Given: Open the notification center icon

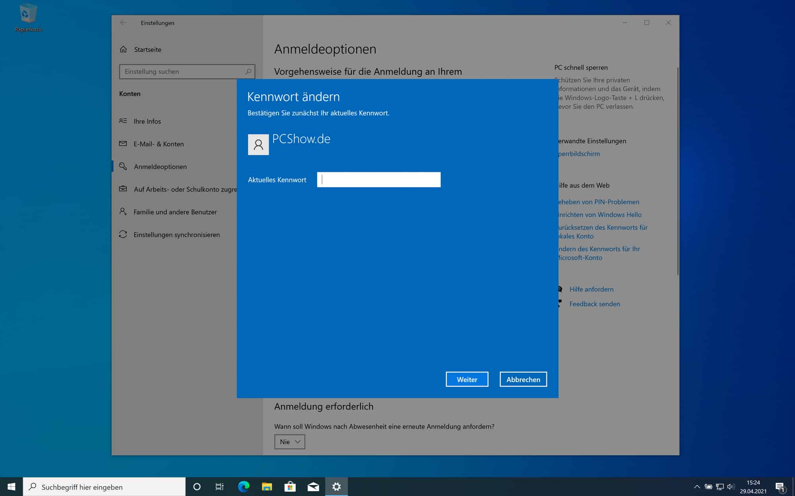Looking at the screenshot, I should point(780,487).
